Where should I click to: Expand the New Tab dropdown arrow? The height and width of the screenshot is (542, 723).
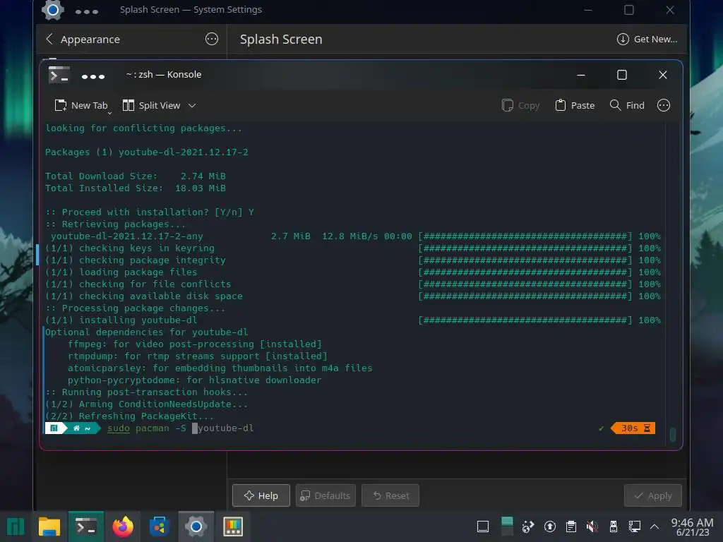109,113
